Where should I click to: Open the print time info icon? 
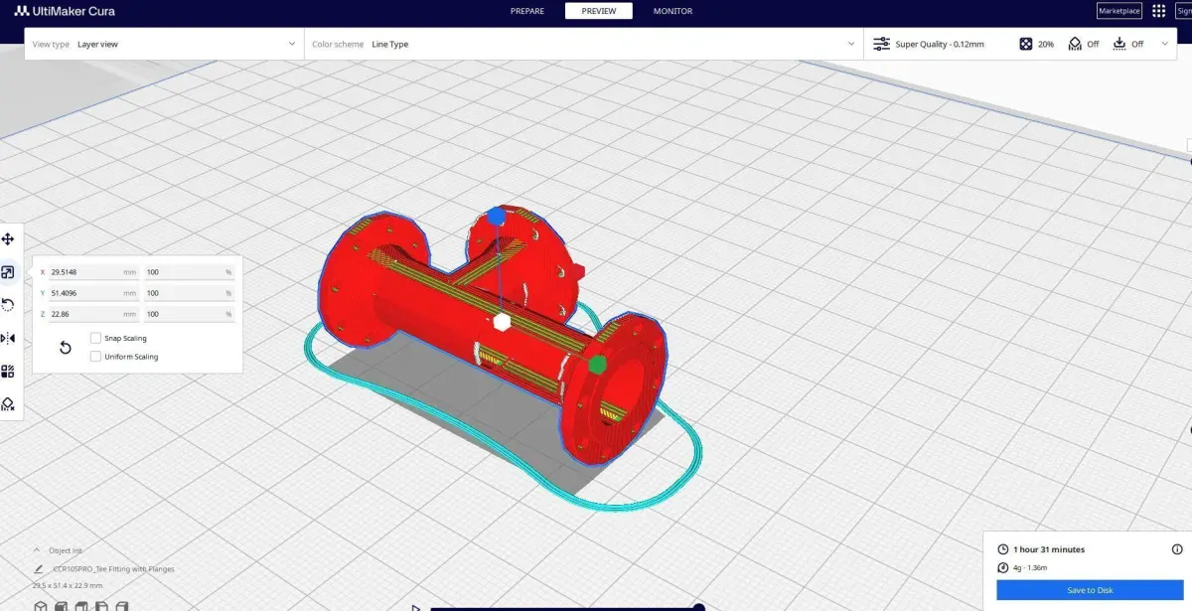tap(1177, 549)
